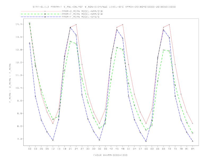Click y-axis tick label 8.0

[x=19, y=126]
